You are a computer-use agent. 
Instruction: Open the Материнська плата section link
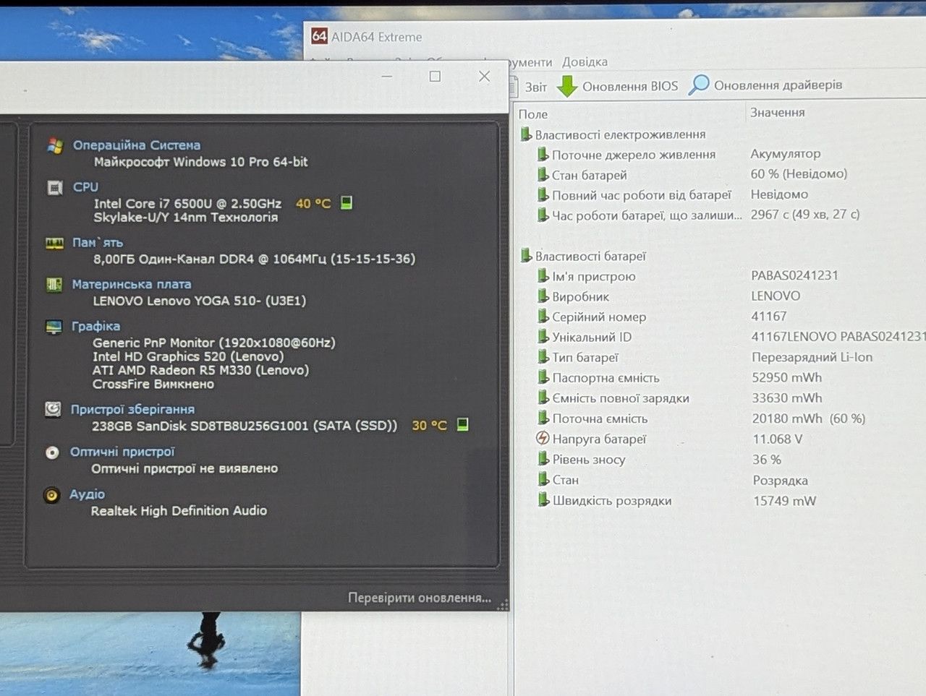132,284
